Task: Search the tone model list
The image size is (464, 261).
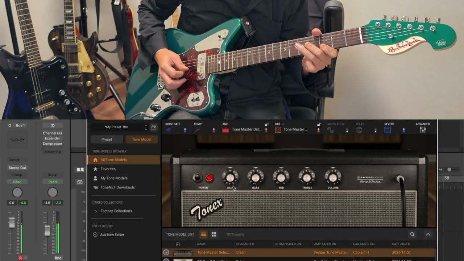Action: [x=412, y=235]
